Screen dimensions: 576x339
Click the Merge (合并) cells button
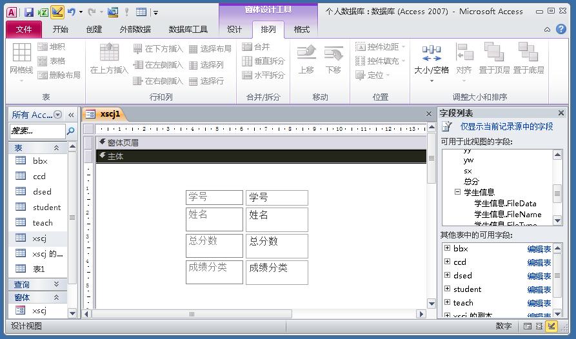[257, 47]
